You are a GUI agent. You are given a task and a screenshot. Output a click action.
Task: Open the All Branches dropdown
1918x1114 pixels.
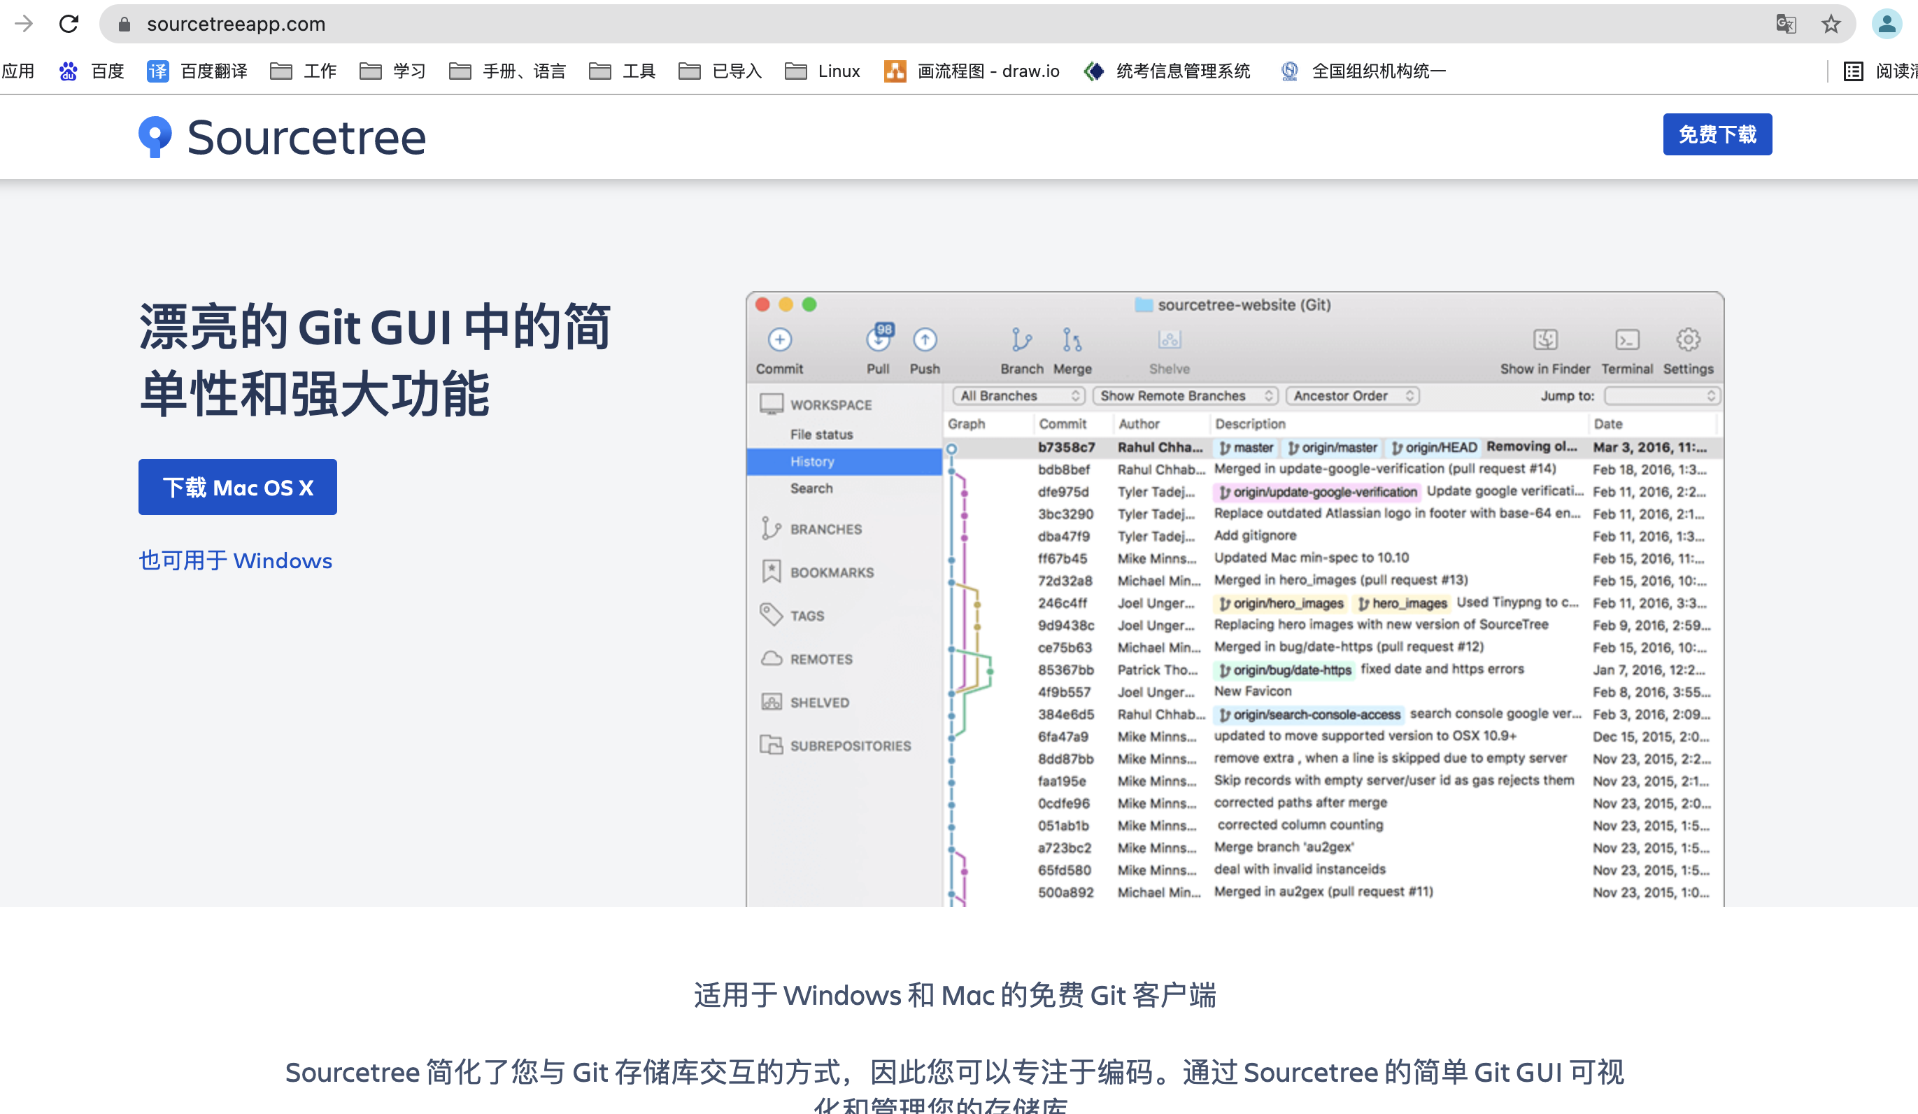[x=1018, y=395]
